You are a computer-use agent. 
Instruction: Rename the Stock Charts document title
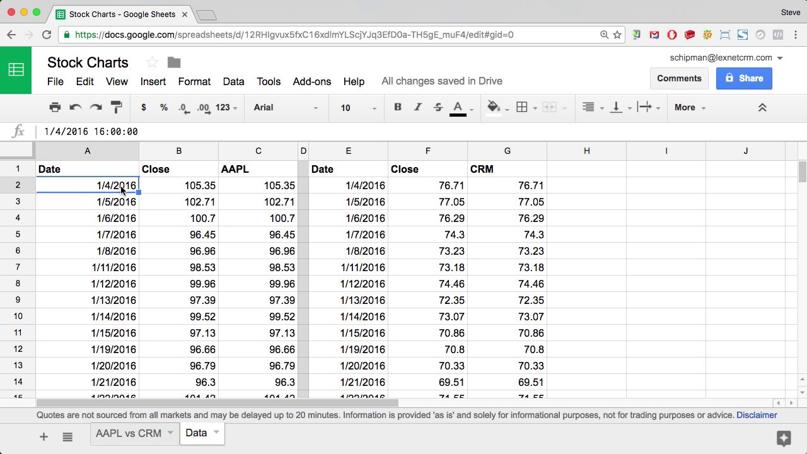[x=88, y=62]
